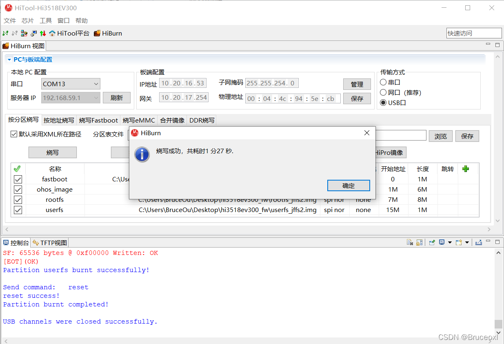Click the grey disconnect icon in toolbar
Image resolution: width=504 pixels, height=344 pixels.
(15, 33)
